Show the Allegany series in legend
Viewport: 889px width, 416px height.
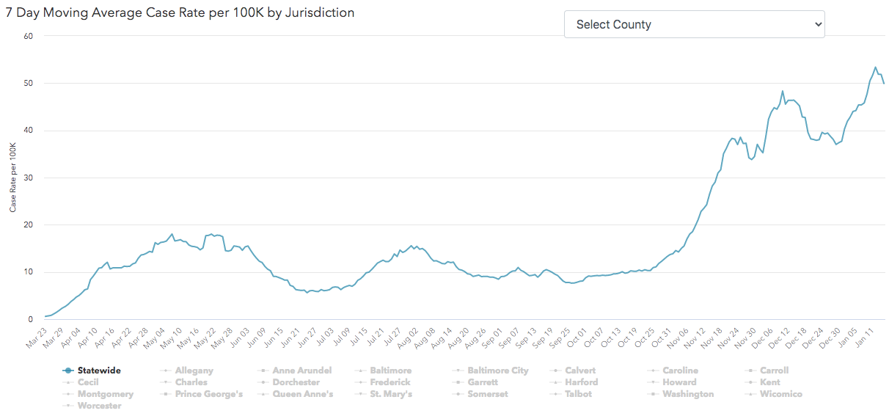coord(194,371)
